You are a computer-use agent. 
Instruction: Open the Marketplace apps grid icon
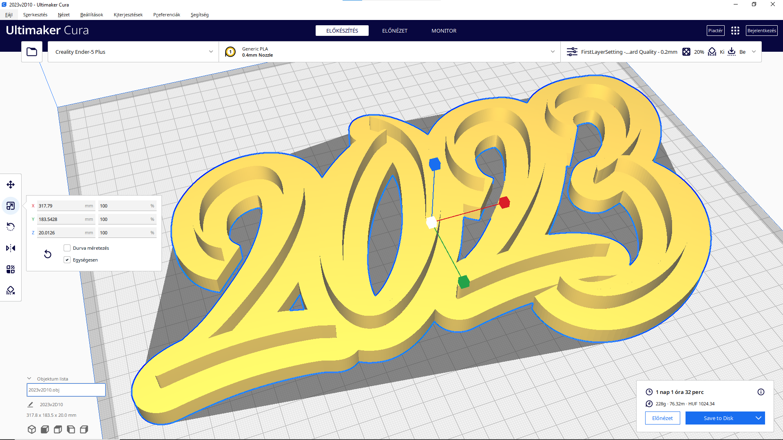pyautogui.click(x=736, y=30)
